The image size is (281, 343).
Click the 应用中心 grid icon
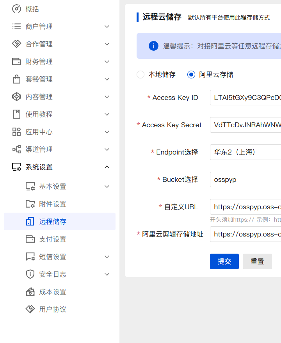point(16,132)
